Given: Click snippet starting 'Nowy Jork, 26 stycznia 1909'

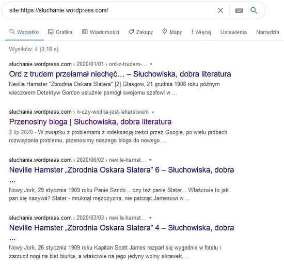Looking at the screenshot, I should click(x=115, y=252).
